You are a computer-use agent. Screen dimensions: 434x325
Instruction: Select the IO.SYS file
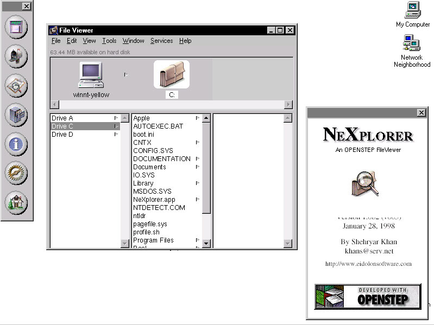click(x=144, y=175)
